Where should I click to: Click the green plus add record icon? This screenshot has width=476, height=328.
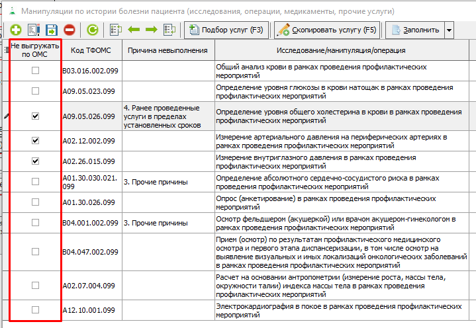(15, 30)
